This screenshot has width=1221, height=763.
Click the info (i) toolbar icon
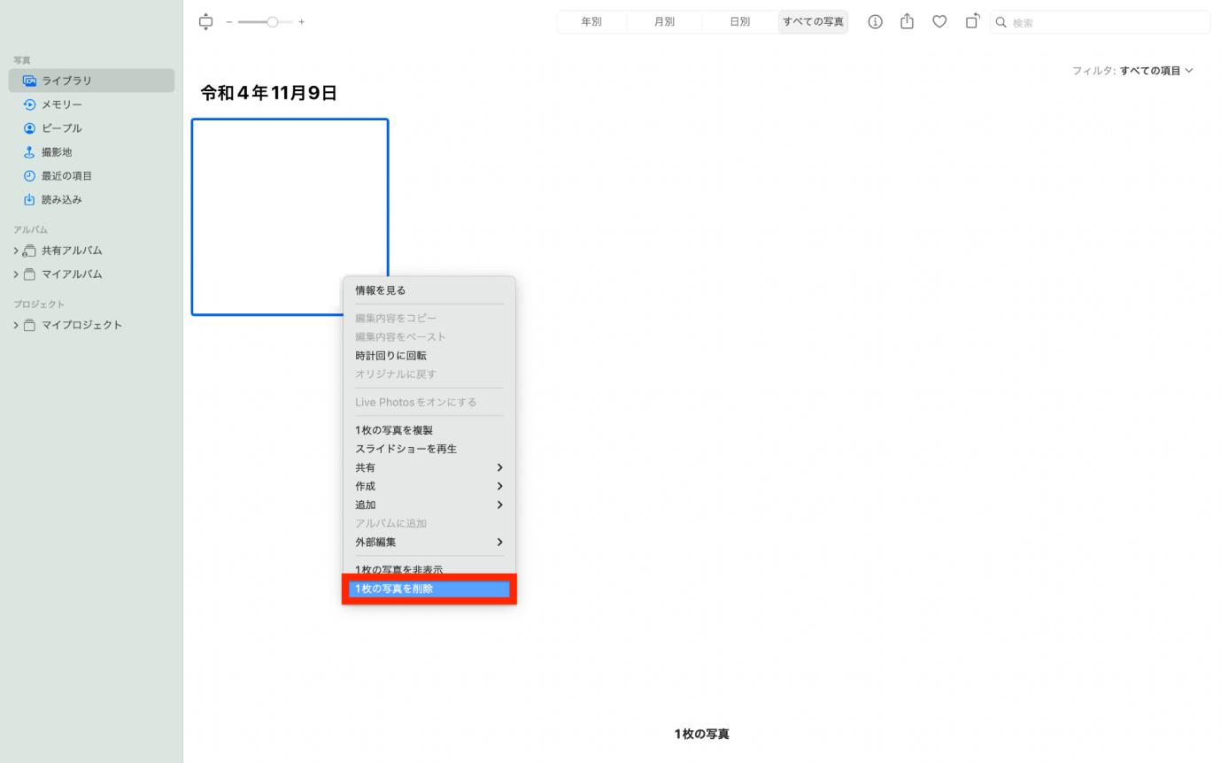point(875,22)
